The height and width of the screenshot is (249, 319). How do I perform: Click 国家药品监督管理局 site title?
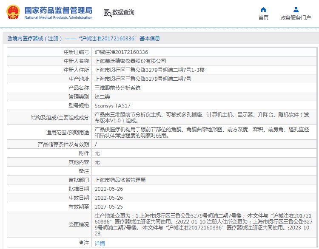pos(58,10)
